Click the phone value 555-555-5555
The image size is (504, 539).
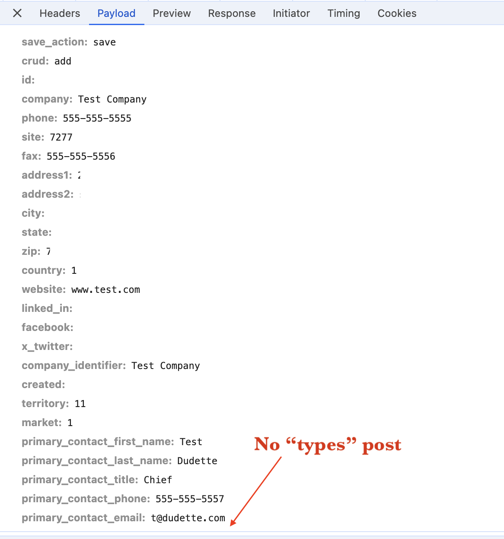coord(97,119)
